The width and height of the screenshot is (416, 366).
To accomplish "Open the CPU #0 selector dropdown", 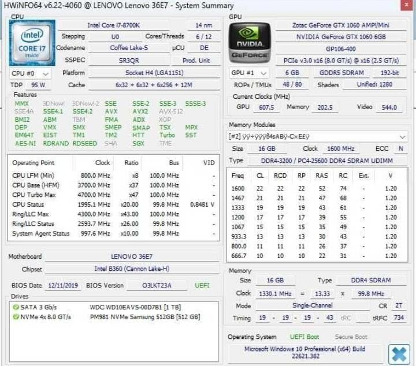I will [x=30, y=73].
